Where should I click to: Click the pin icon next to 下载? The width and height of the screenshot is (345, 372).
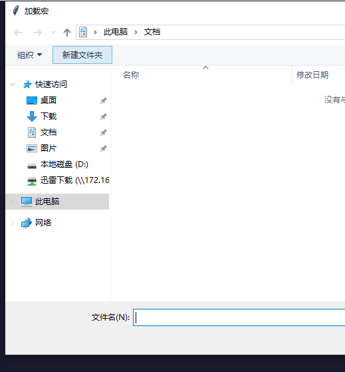(103, 116)
